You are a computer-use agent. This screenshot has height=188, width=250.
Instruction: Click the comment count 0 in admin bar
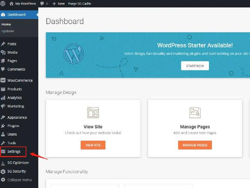tap(47, 4)
